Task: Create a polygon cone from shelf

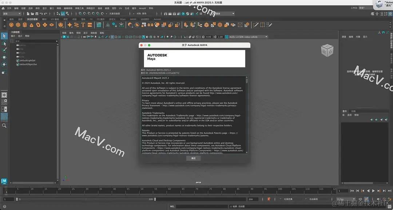Action: (x=31, y=25)
